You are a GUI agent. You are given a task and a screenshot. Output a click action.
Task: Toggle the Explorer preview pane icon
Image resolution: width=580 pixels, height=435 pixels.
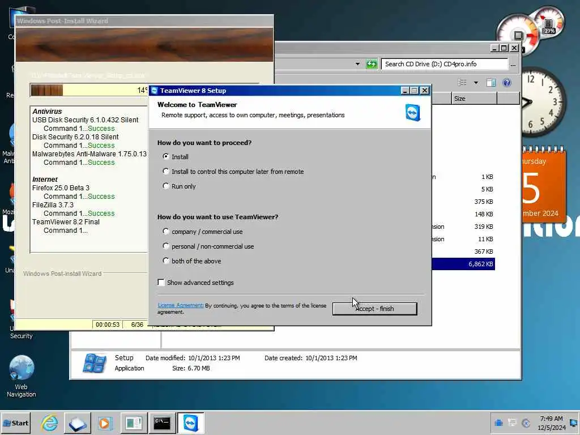pos(491,83)
